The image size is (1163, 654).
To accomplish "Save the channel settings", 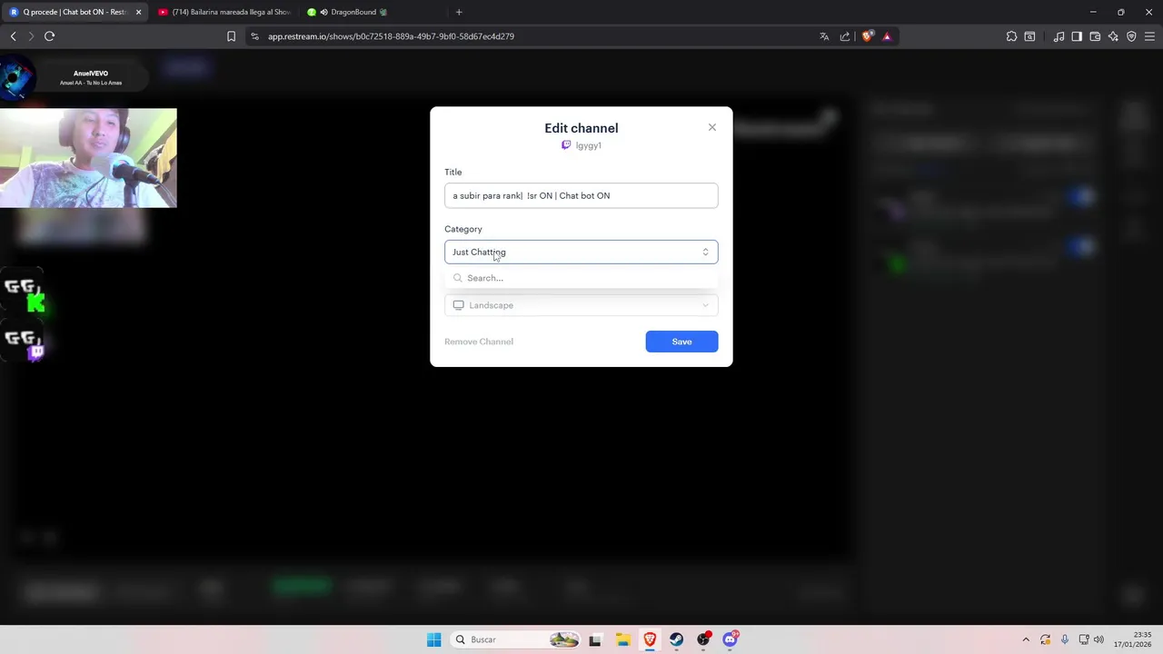I will tap(681, 342).
